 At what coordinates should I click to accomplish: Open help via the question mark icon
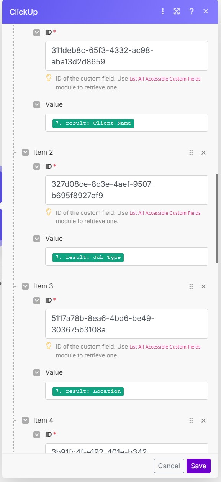pos(191,12)
